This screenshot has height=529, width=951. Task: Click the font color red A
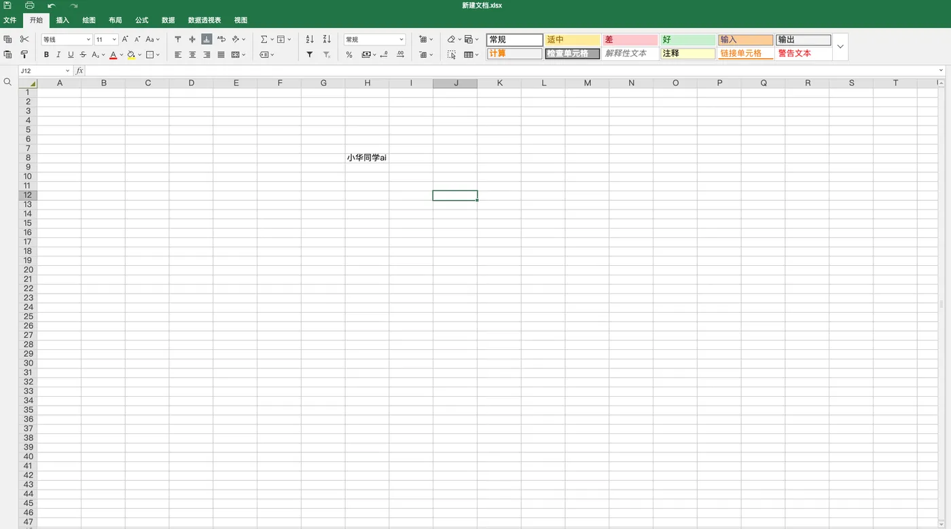[113, 55]
